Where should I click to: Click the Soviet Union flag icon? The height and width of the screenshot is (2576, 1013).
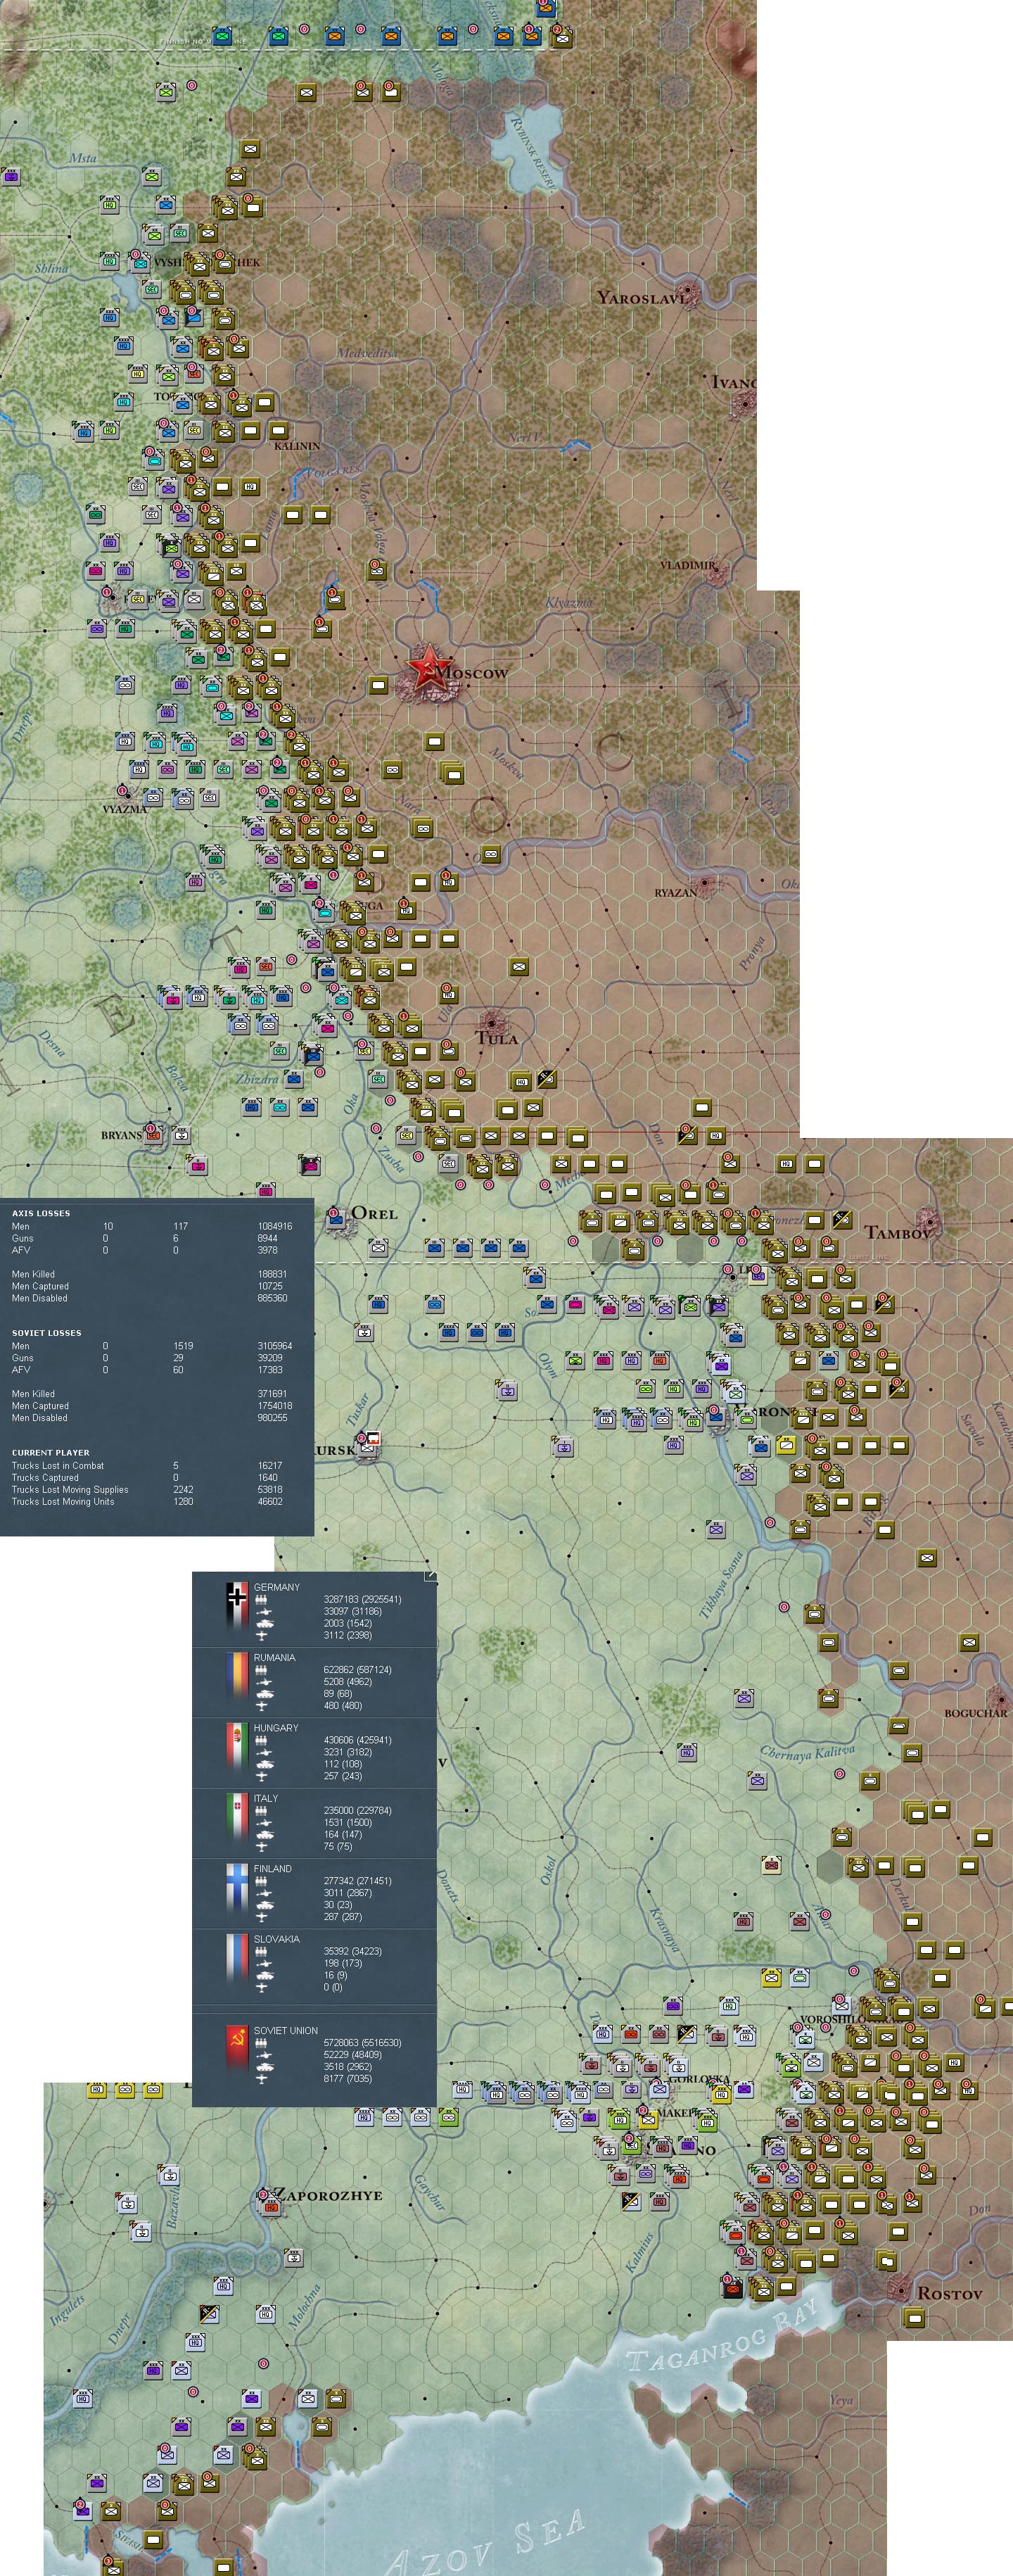tap(237, 2050)
